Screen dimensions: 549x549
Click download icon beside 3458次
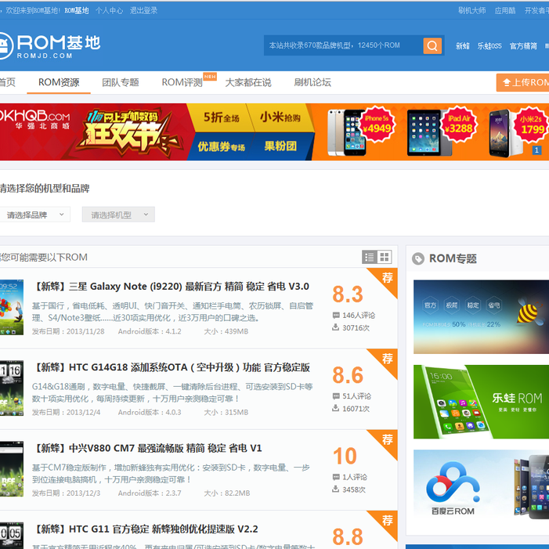tap(335, 489)
